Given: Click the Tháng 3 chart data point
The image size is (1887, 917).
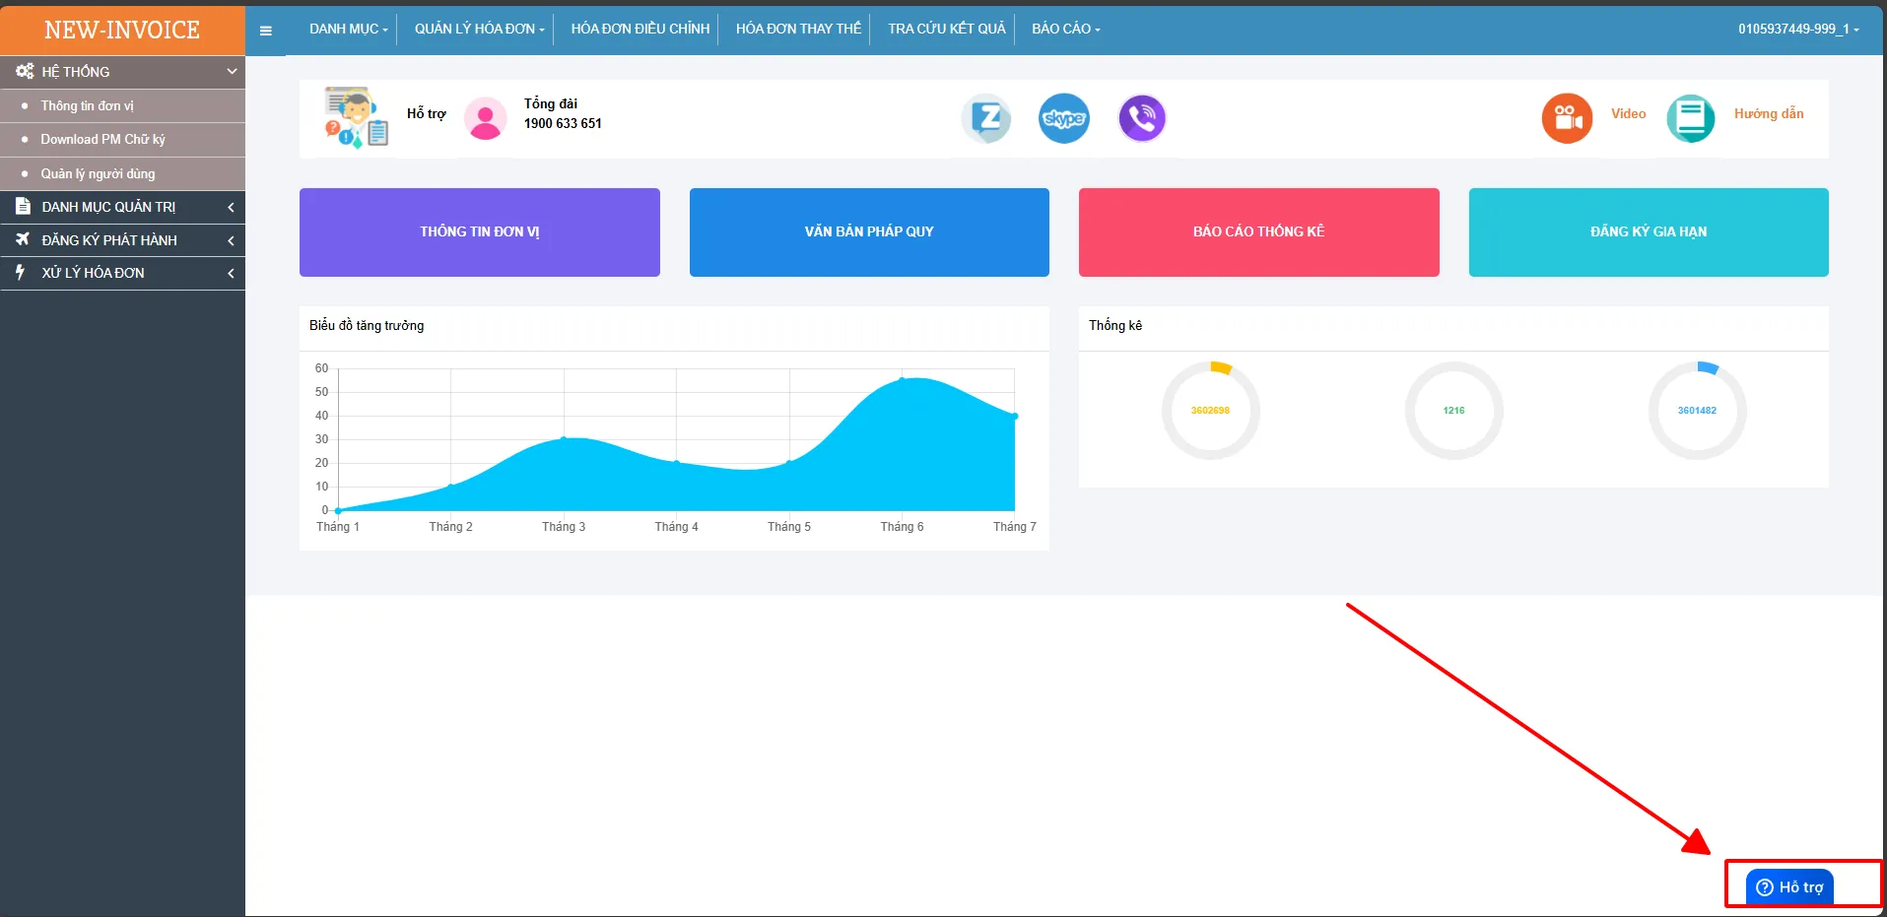Looking at the screenshot, I should (x=564, y=438).
